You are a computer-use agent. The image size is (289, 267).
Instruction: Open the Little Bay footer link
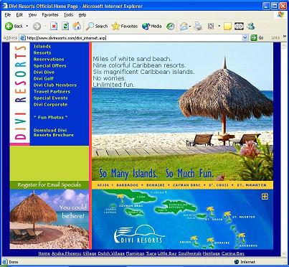[167, 253]
